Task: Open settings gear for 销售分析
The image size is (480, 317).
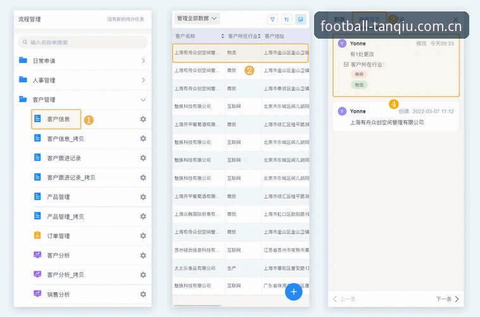Action: (x=143, y=294)
